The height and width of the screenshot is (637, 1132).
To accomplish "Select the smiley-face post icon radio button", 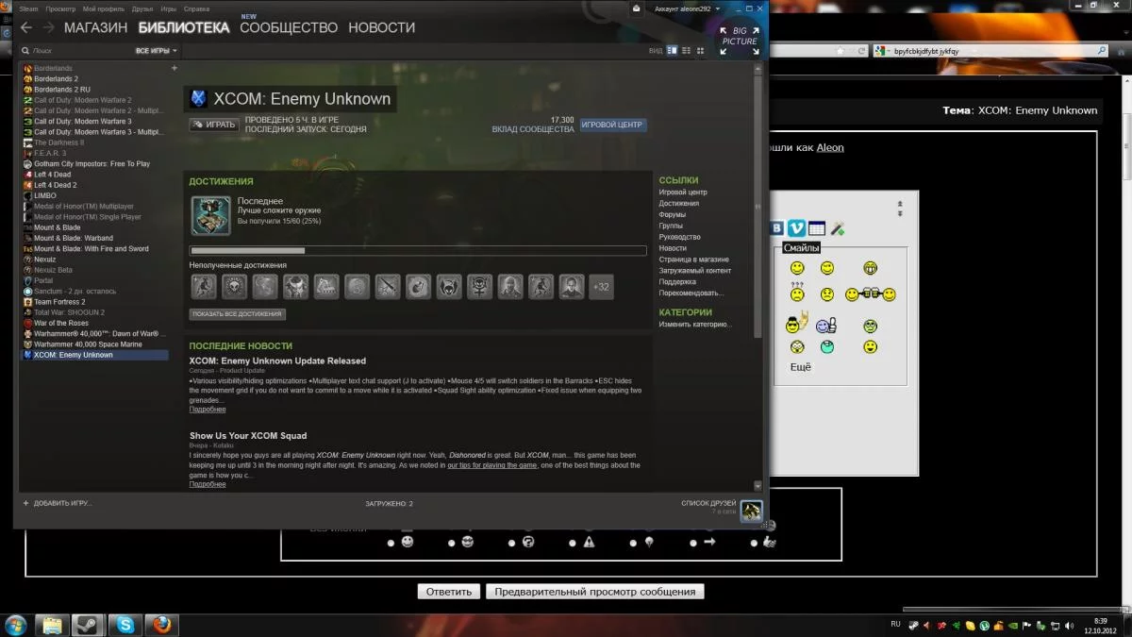I will [391, 543].
